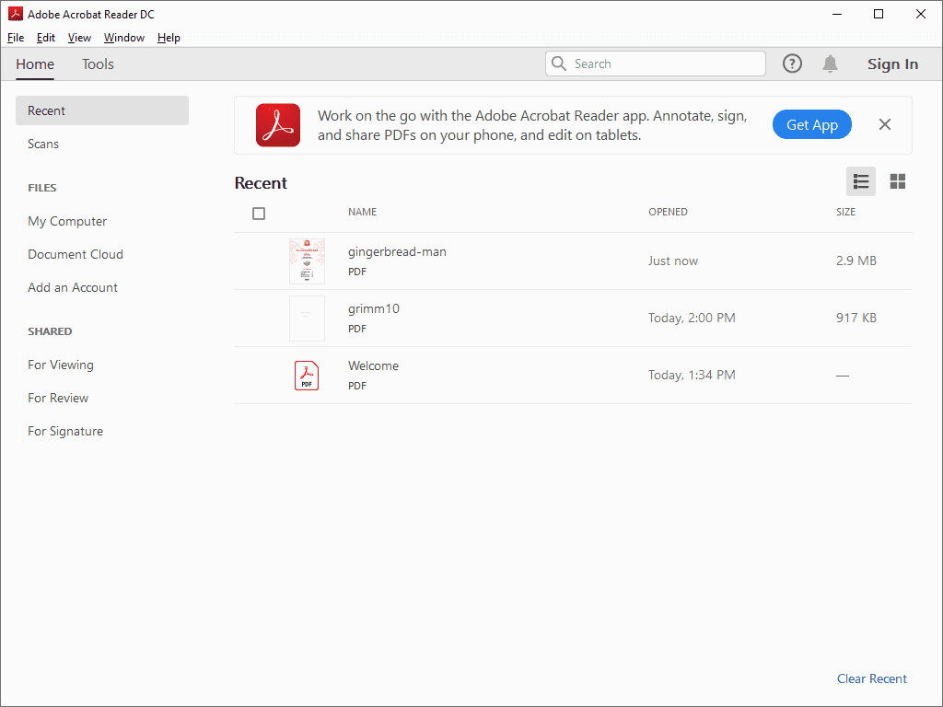Open the Help question mark icon
943x707 pixels.
(792, 64)
